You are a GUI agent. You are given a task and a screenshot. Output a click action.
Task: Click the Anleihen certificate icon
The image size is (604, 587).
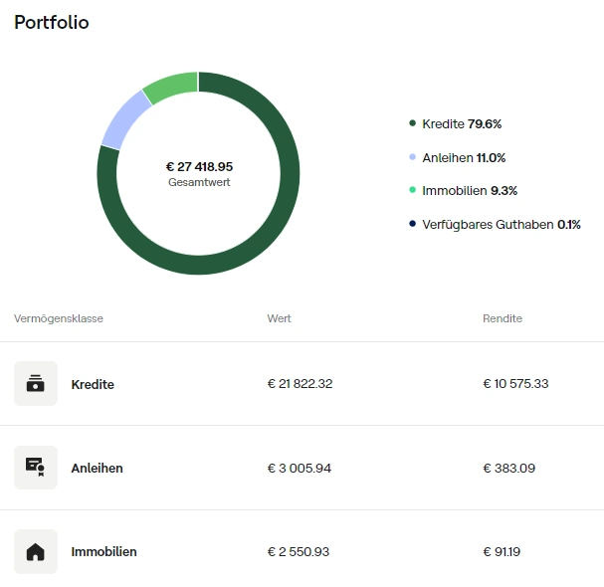[36, 468]
